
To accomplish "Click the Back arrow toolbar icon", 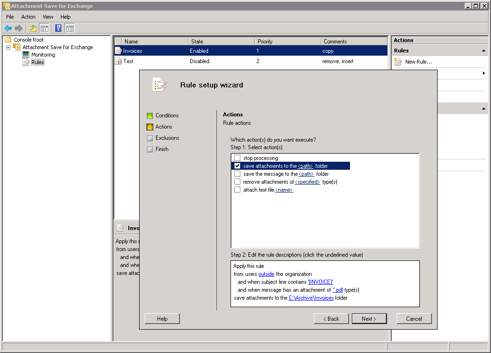I will coord(8,29).
